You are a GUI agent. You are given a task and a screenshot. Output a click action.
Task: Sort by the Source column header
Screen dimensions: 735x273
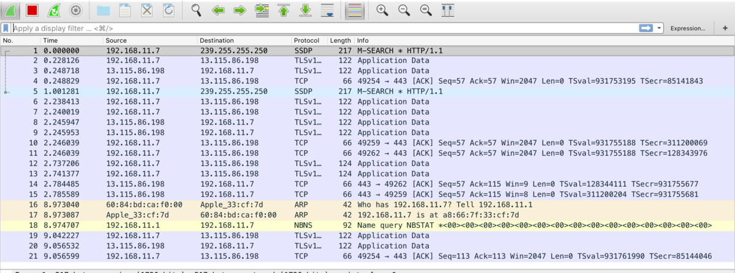(x=151, y=40)
